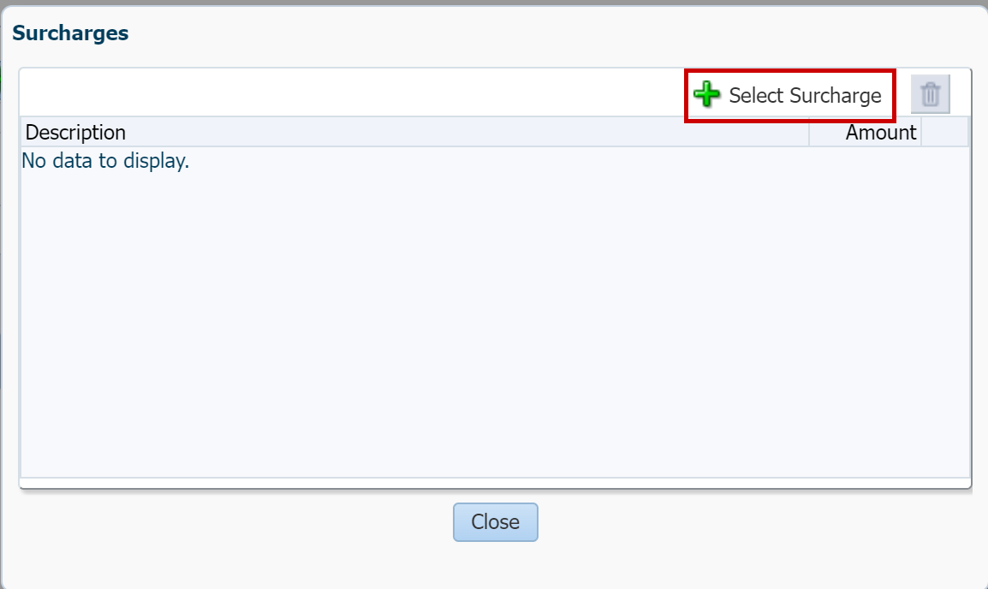Dismiss the dialog with the Close button
988x589 pixels.
click(x=495, y=521)
